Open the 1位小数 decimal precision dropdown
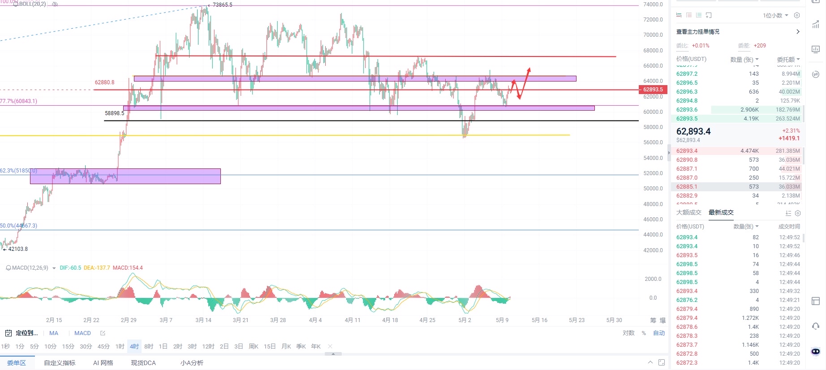 pyautogui.click(x=775, y=15)
